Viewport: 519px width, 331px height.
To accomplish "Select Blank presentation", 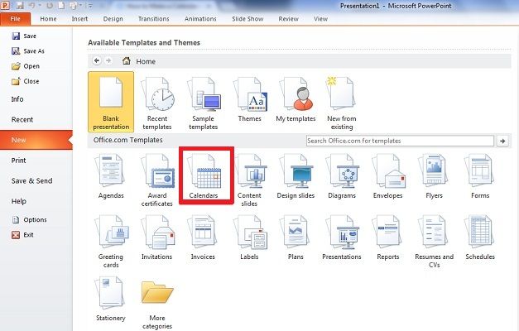I will coord(111,102).
